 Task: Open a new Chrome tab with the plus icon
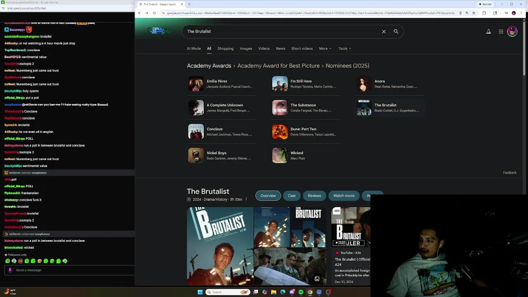(x=189, y=4)
